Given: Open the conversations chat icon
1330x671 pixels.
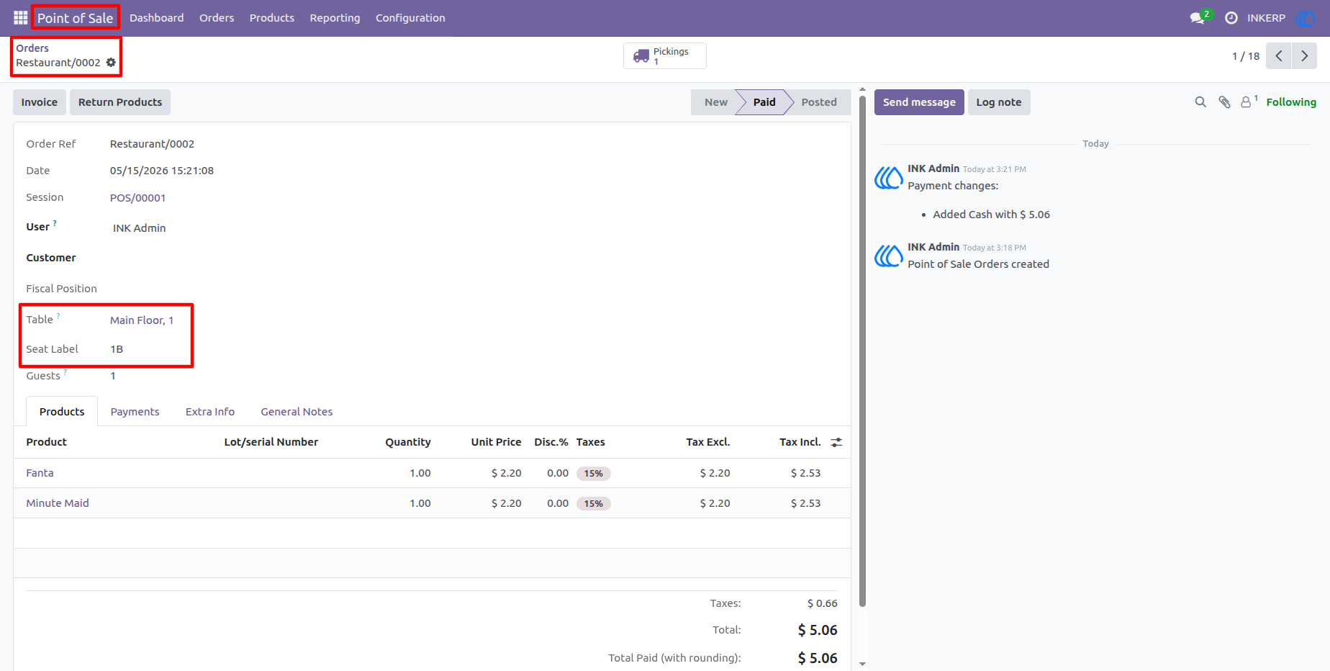Looking at the screenshot, I should pos(1198,18).
